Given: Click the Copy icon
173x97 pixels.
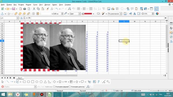Looking at the screenshot, I should click(38, 9).
